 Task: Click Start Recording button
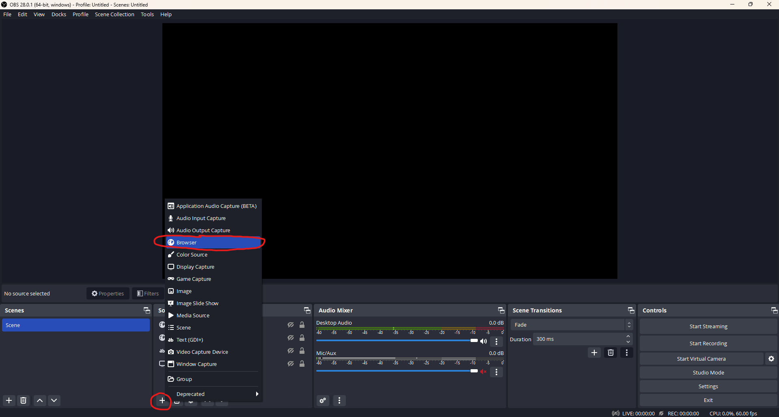[708, 343]
